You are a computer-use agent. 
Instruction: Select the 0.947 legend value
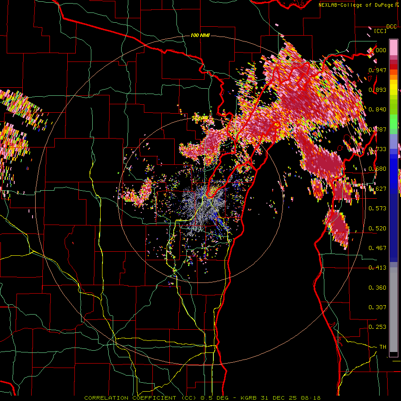377,70
